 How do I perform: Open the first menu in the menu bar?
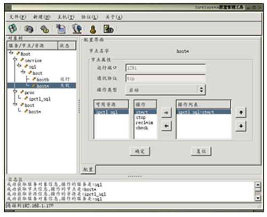pyautogui.click(x=18, y=17)
